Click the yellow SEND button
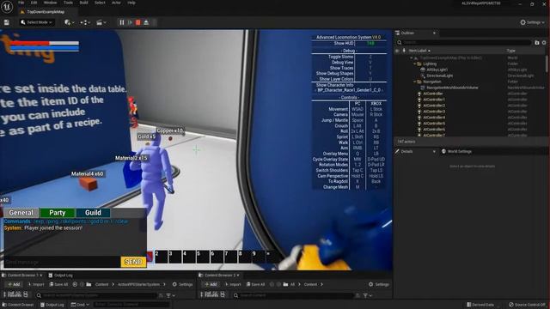Image resolution: width=550 pixels, height=309 pixels. click(133, 262)
